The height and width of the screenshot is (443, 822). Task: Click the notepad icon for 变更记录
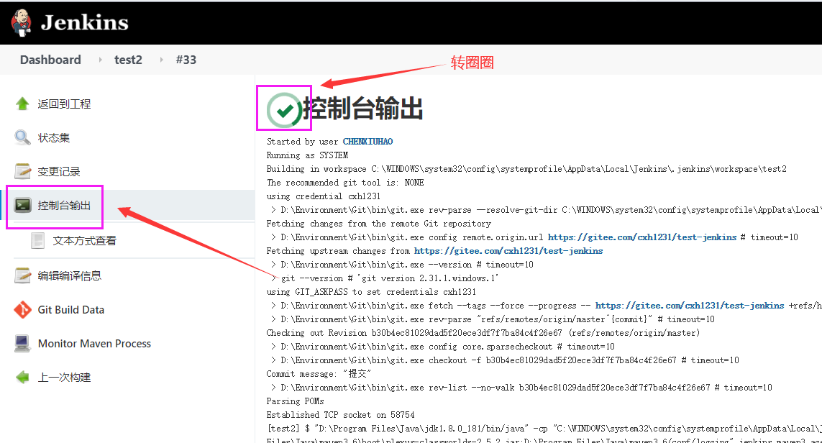click(x=22, y=171)
